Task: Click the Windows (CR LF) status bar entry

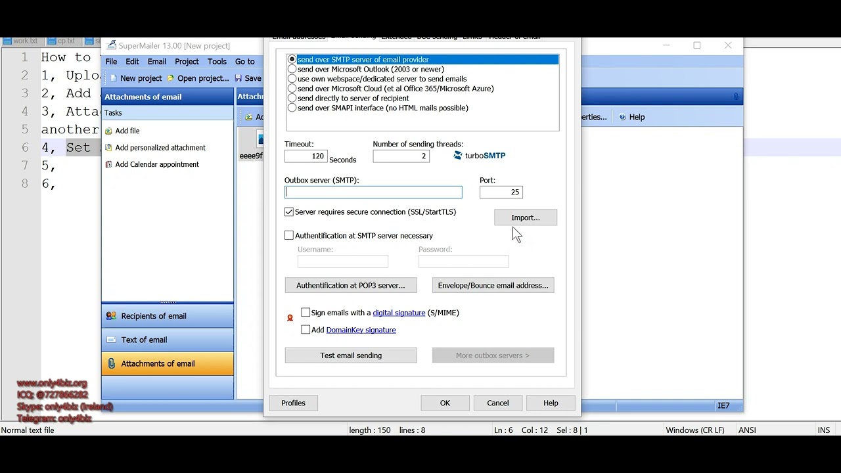Action: tap(695, 430)
